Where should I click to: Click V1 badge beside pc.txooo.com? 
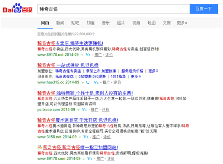pyautogui.click(x=84, y=109)
